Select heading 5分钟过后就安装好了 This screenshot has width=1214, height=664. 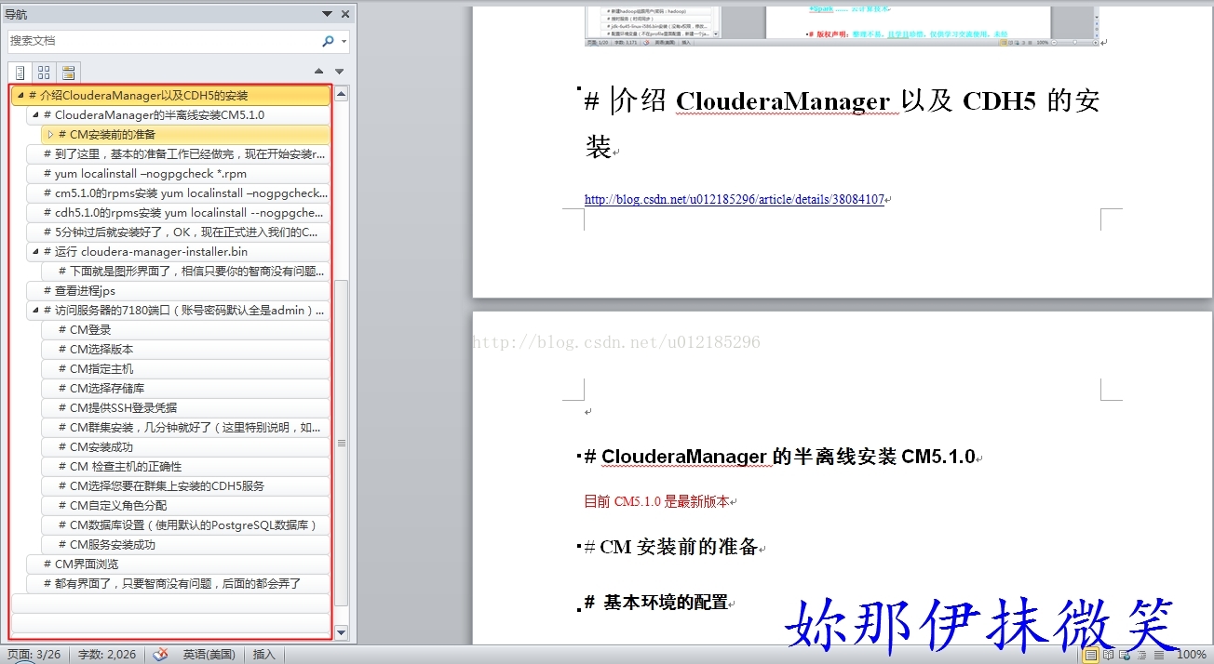click(x=178, y=232)
